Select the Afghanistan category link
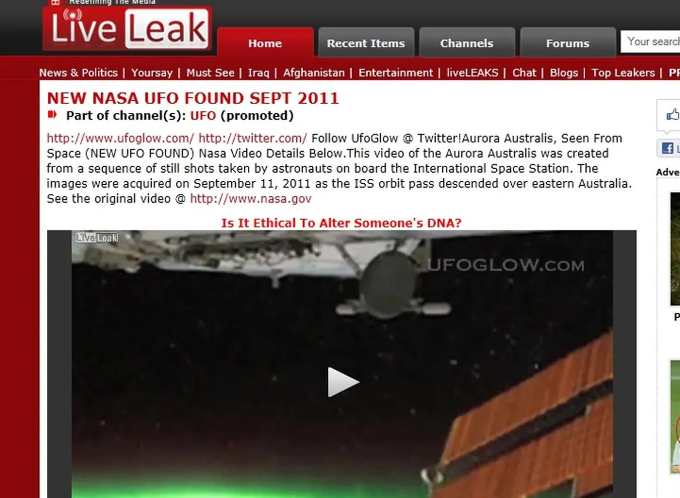The image size is (680, 498). (314, 73)
